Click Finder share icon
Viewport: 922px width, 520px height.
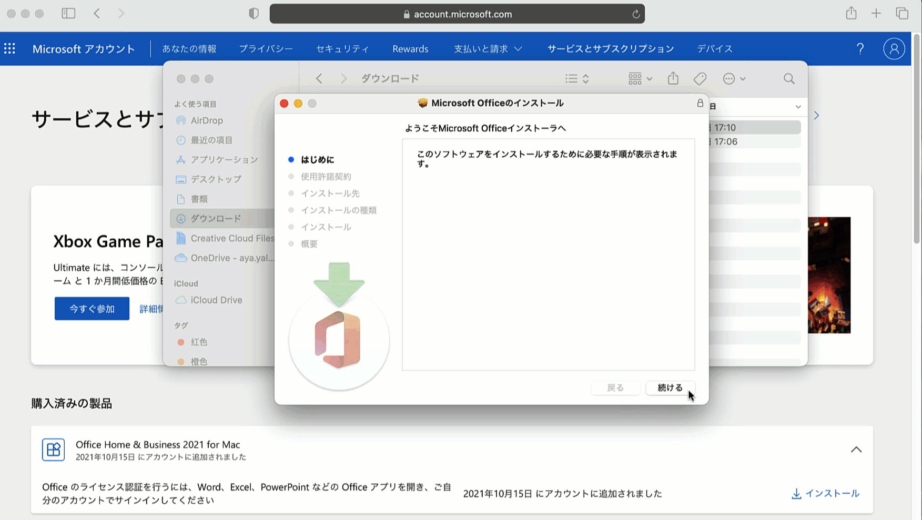coord(673,78)
